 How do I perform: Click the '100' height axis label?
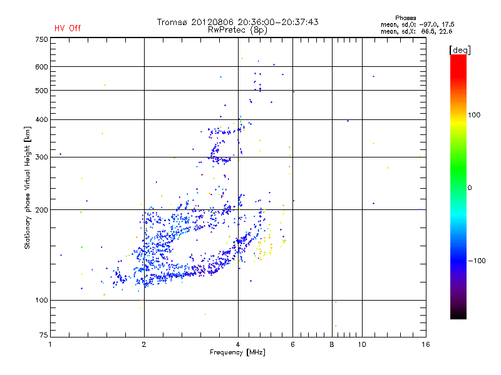tap(41, 300)
